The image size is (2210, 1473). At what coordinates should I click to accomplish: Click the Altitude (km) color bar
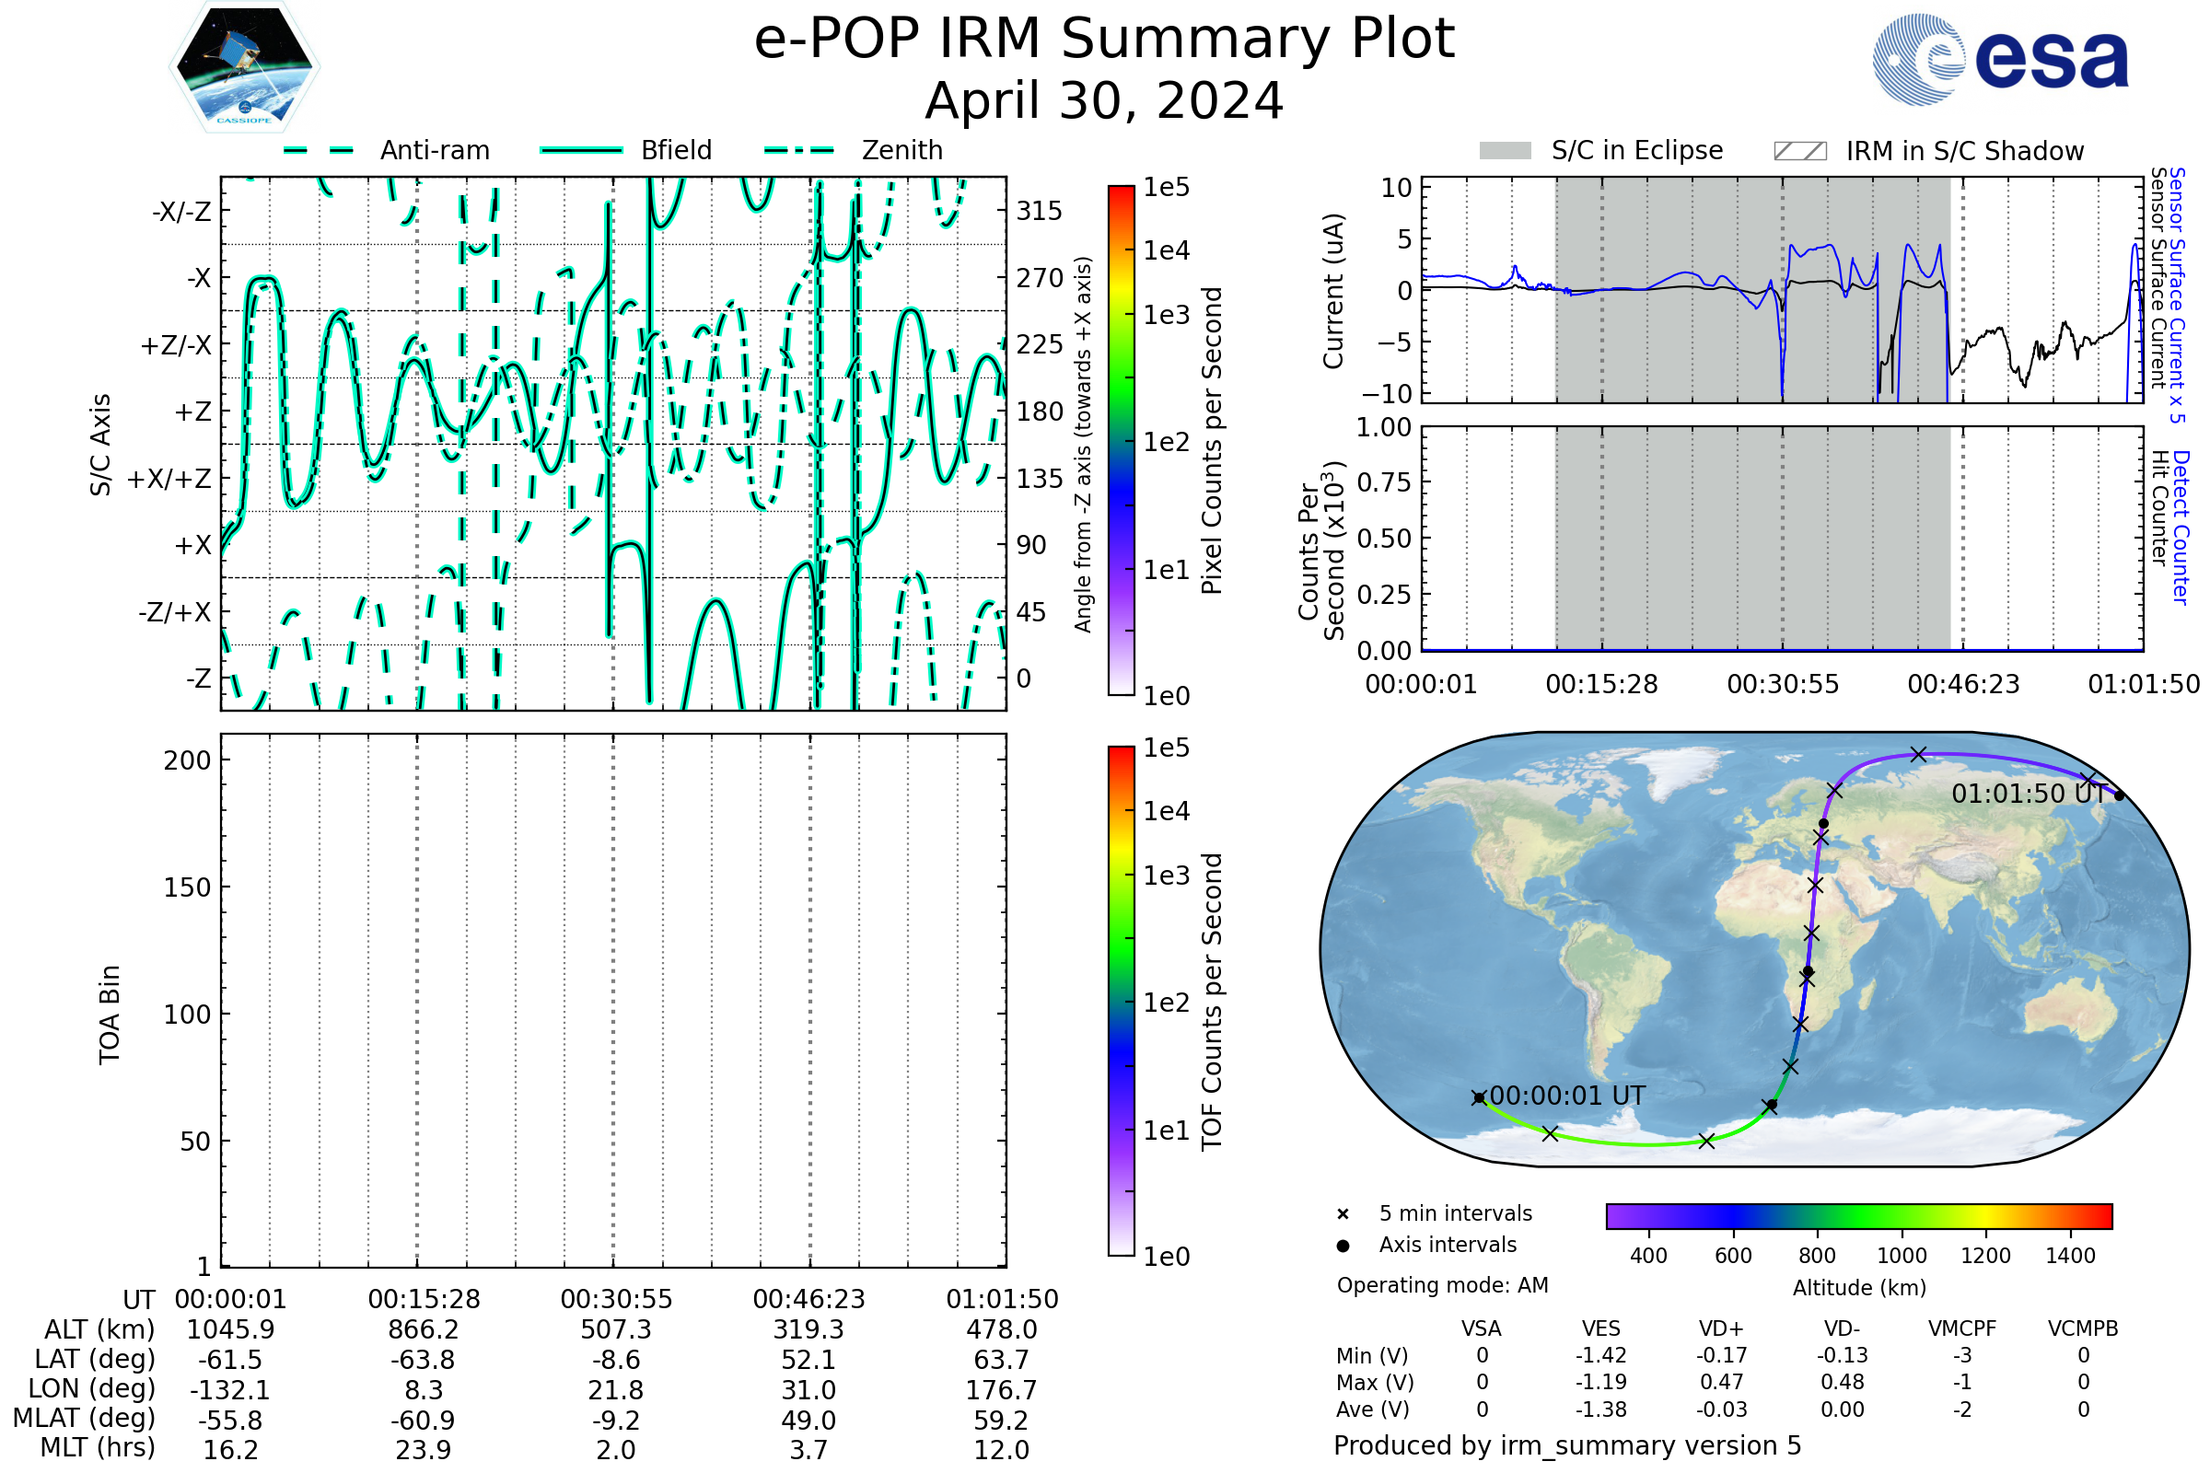point(1858,1215)
